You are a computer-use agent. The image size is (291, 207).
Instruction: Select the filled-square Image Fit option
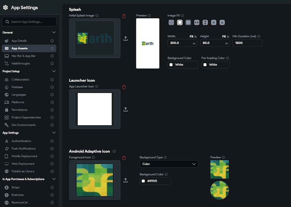(188, 22)
